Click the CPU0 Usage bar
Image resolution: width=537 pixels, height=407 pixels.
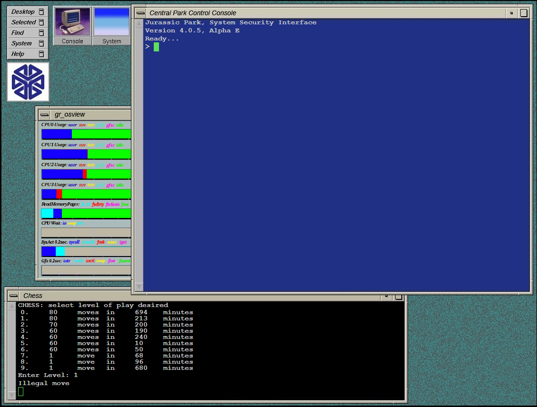point(86,134)
